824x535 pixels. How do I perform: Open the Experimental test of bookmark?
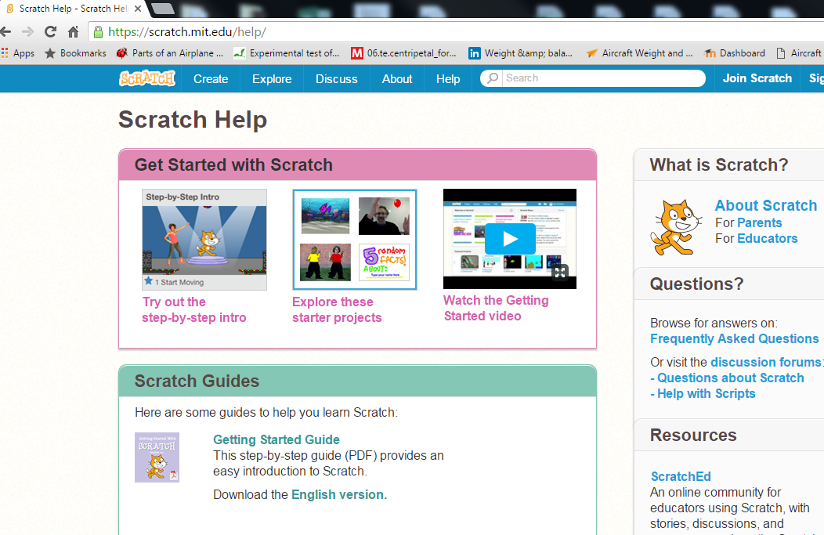click(x=287, y=53)
